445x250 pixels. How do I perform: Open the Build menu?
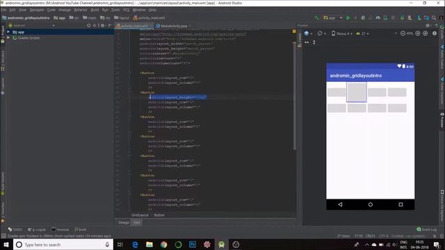point(95,10)
